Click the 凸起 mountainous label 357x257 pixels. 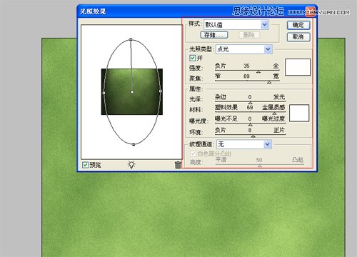[x=298, y=160]
